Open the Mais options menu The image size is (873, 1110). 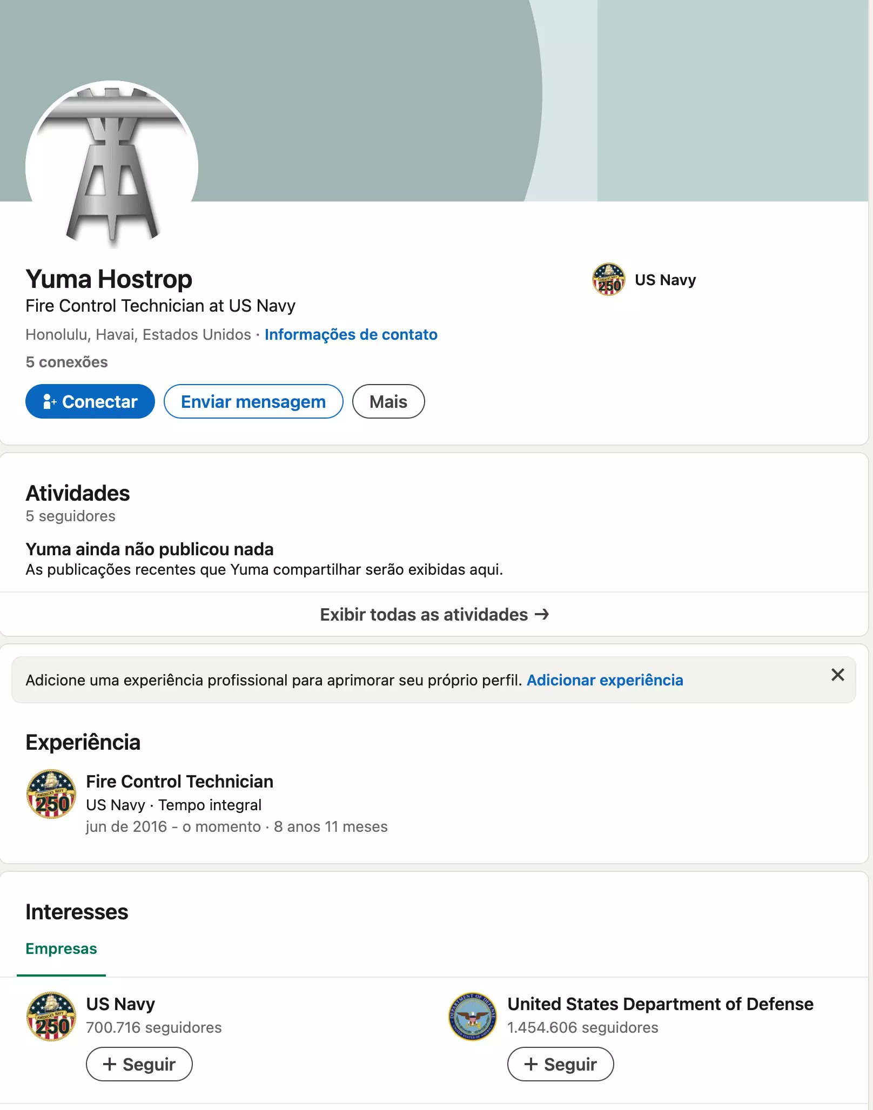(x=388, y=401)
